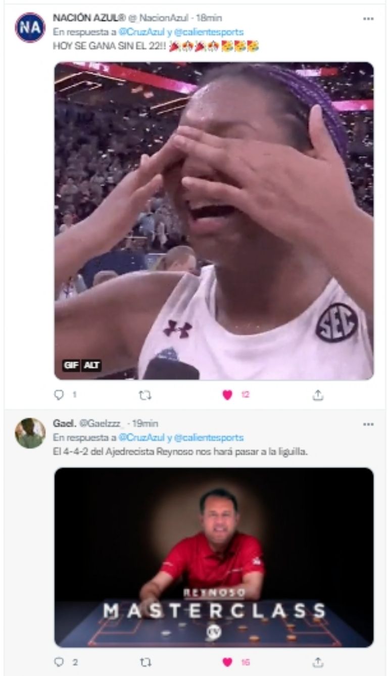Reply to the NACIÓN AZUL tweet
The height and width of the screenshot is (676, 388).
[60, 395]
